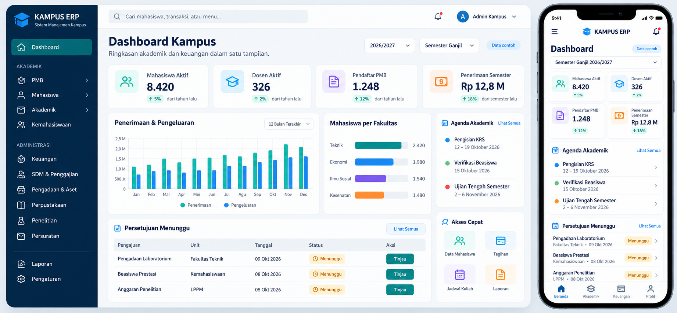Click Lihat Semua in Persetujuan Menunggu on desktop
Screen dimensions: 677x313
click(406, 229)
